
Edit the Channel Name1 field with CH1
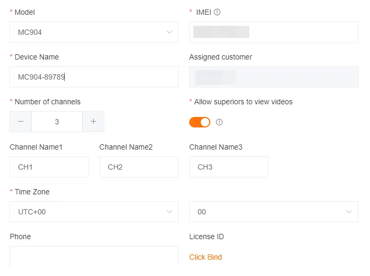[x=49, y=167]
